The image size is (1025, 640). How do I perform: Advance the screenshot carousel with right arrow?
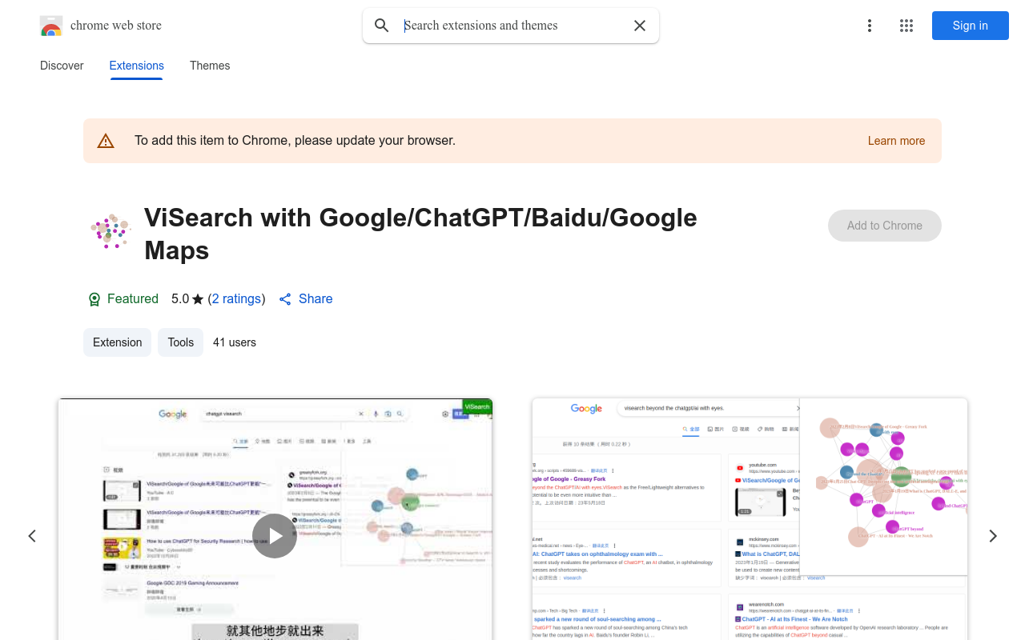coord(993,536)
